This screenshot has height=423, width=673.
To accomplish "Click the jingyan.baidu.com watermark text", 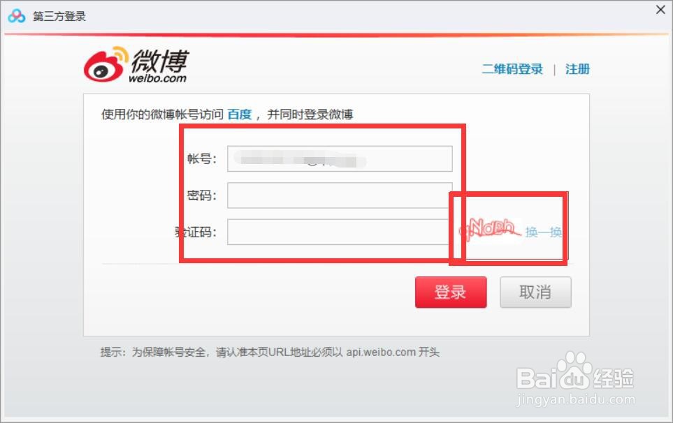I will pyautogui.click(x=576, y=399).
